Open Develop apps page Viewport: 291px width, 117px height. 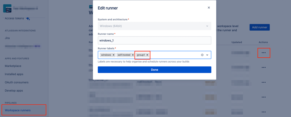[x=14, y=91]
